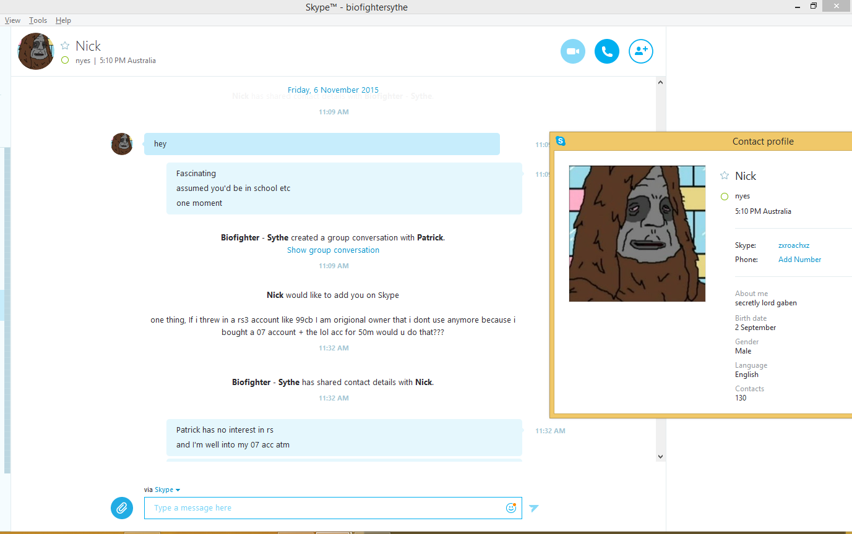Start a video call with Nick
This screenshot has height=534, width=852.
click(x=573, y=51)
